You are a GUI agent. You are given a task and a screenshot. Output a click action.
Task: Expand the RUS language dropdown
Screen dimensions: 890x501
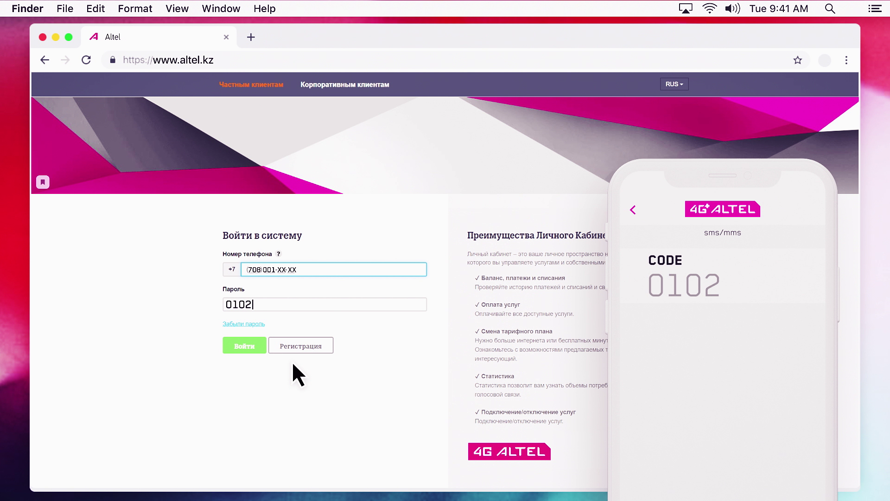tap(674, 84)
